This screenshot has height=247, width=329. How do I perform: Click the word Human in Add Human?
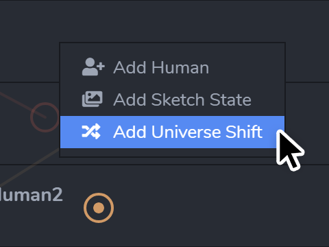180,67
